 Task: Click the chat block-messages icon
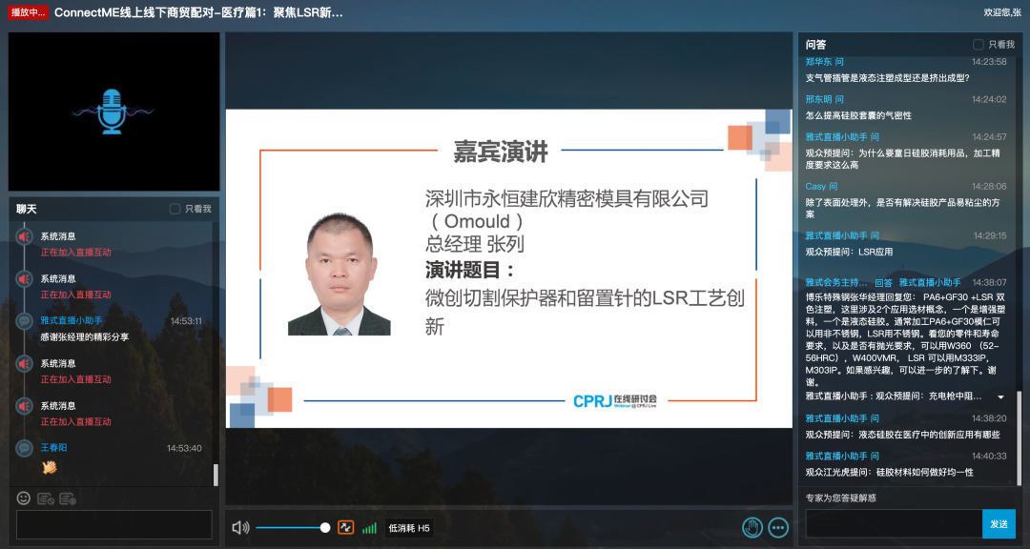pyautogui.click(x=46, y=499)
